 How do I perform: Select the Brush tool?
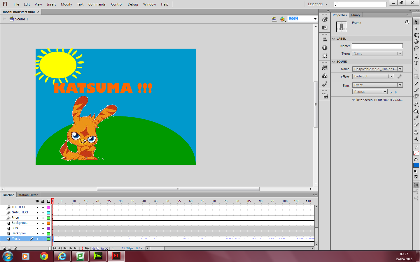(x=416, y=90)
